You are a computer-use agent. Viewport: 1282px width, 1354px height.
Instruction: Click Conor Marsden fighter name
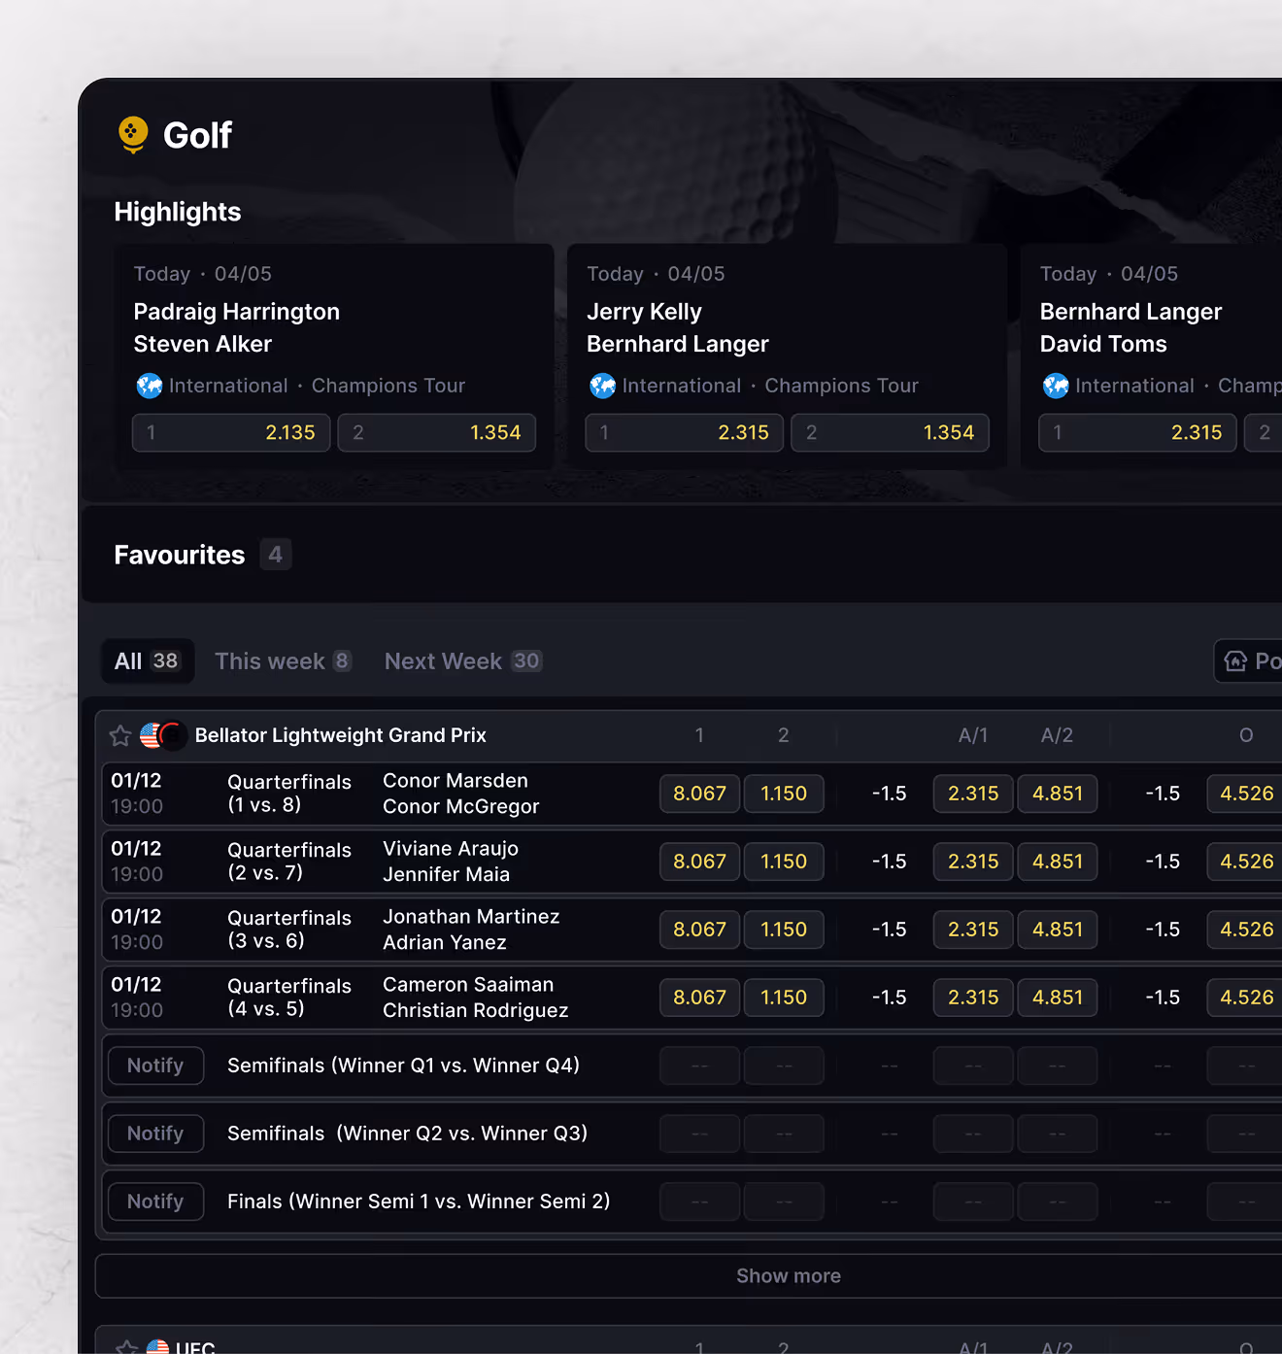455,781
